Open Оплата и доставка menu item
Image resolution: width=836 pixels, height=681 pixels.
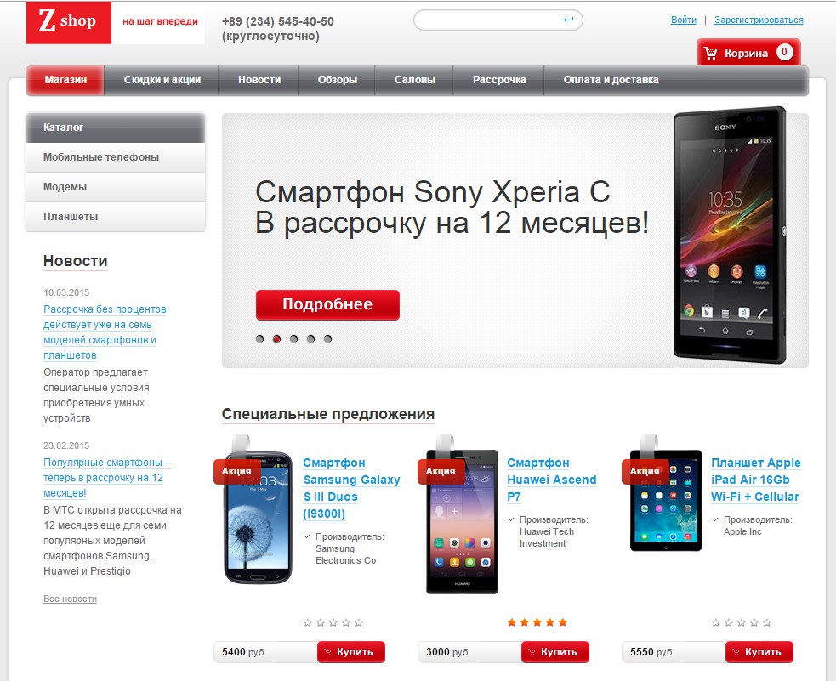click(x=611, y=80)
